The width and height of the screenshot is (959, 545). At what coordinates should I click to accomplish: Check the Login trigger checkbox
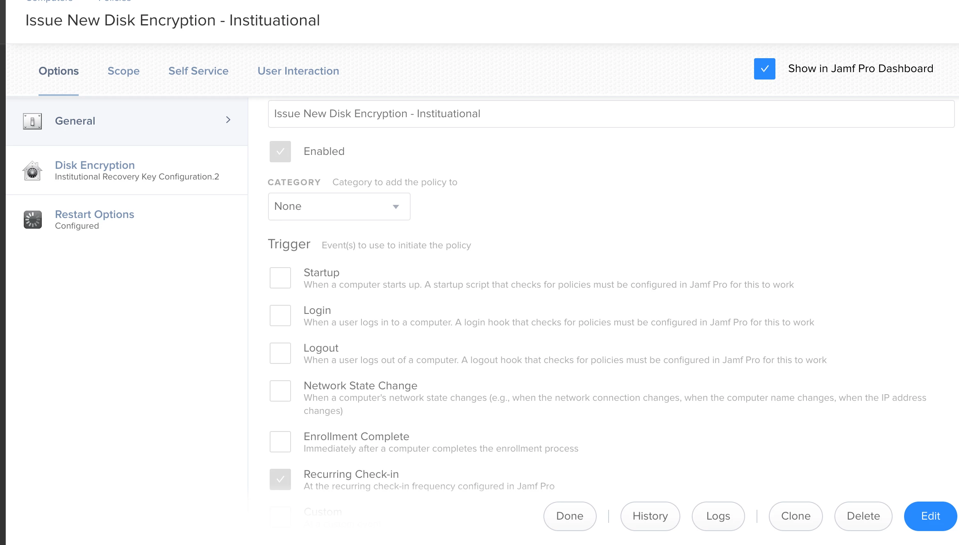280,316
